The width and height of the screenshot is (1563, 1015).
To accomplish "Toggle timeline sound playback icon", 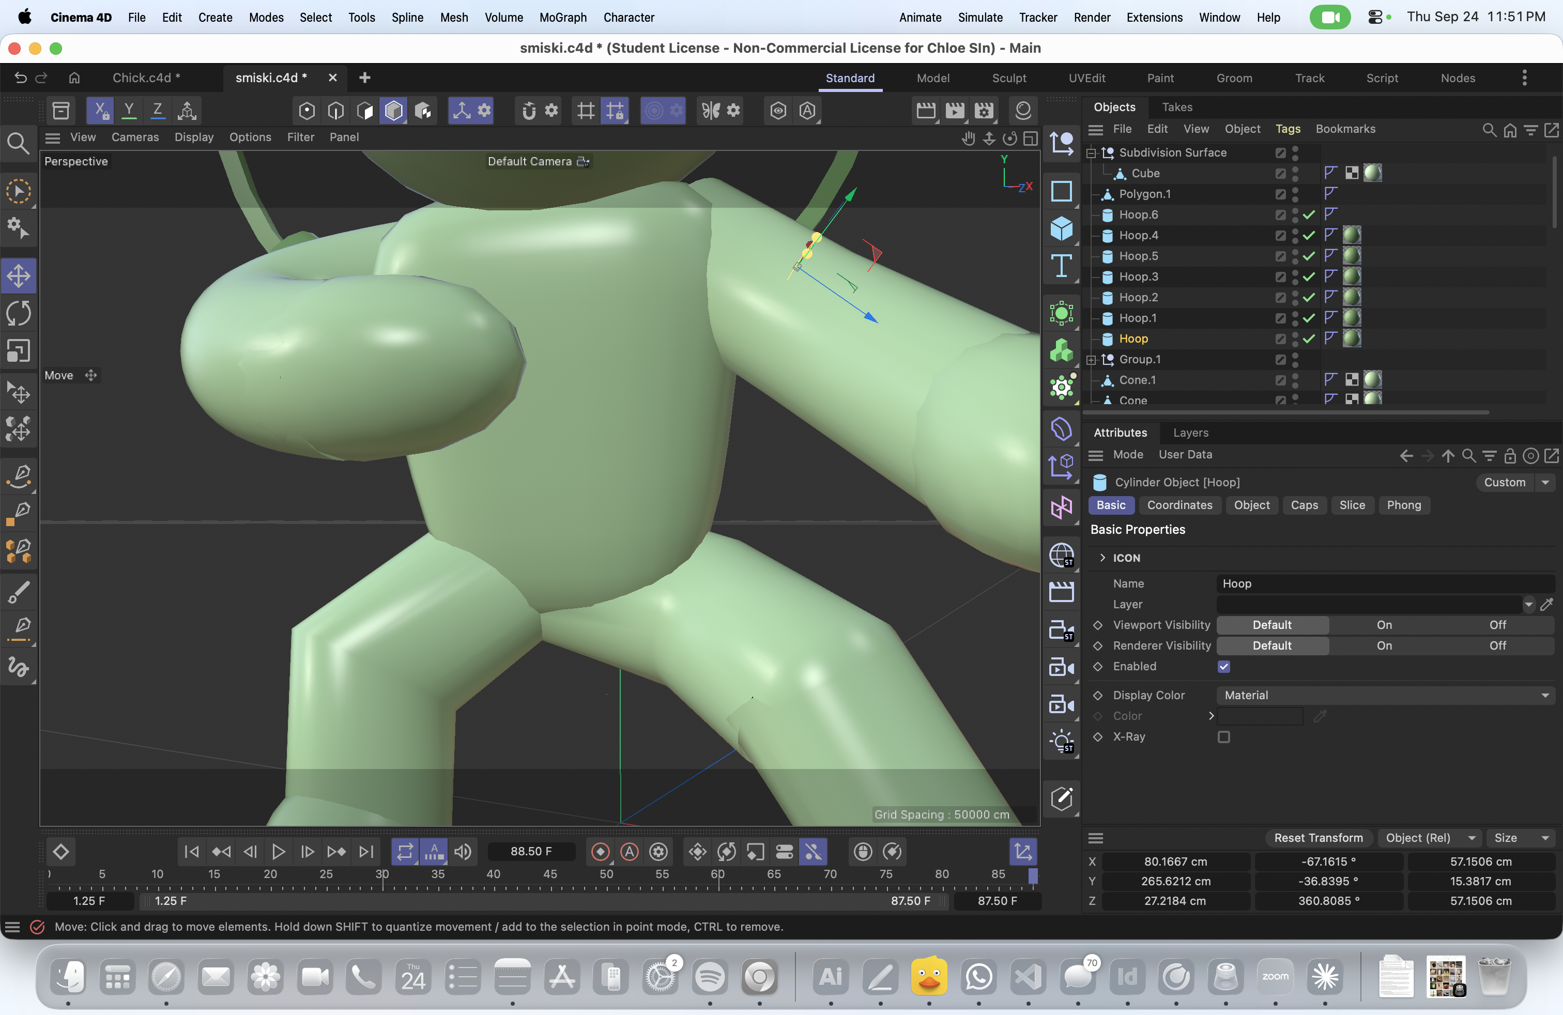I will [462, 852].
